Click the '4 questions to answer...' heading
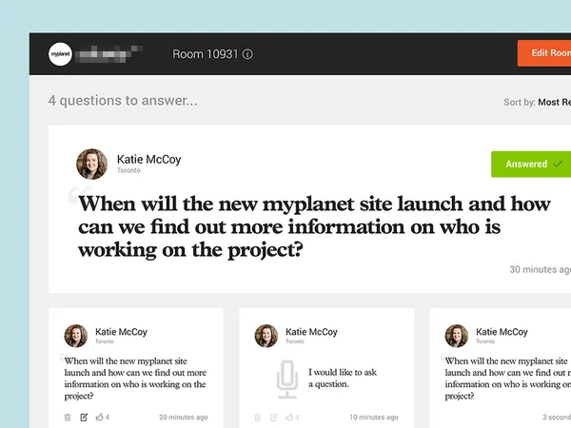 pos(123,101)
